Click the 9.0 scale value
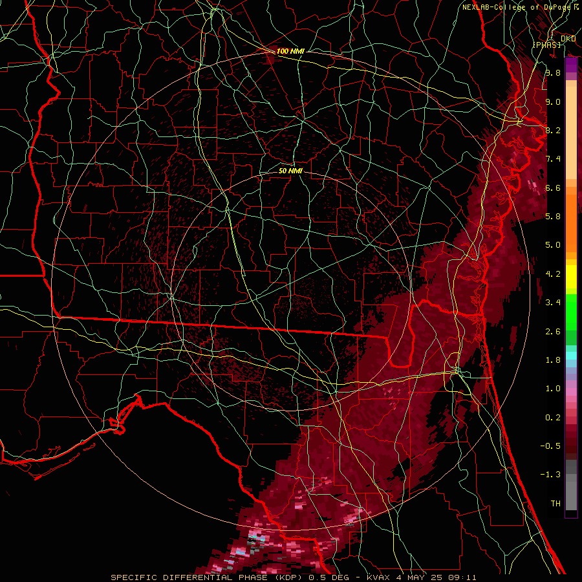The width and height of the screenshot is (582, 582). tap(553, 102)
